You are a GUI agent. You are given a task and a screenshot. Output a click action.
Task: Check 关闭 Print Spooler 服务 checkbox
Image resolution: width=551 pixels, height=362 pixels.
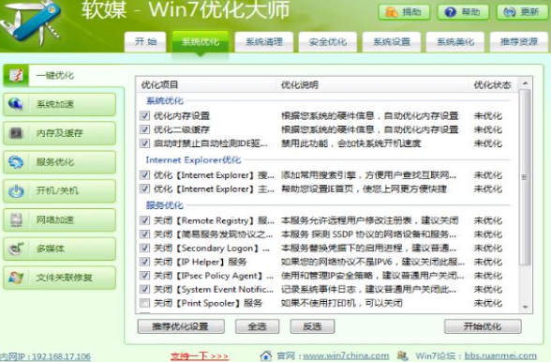point(144,303)
